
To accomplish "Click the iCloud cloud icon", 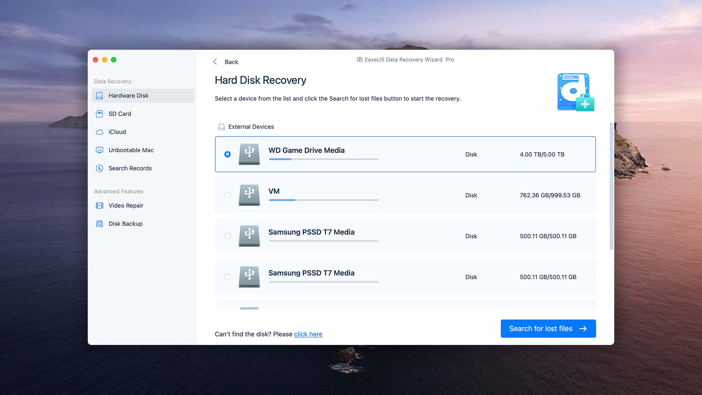I will click(x=99, y=132).
